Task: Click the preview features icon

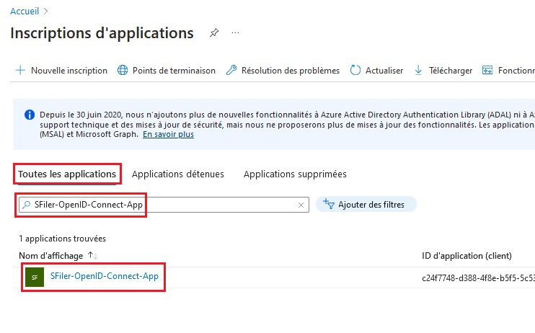Action: [x=487, y=71]
